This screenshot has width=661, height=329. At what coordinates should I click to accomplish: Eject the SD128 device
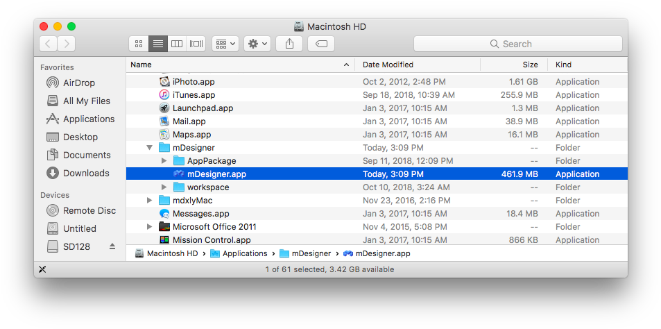[x=112, y=246]
